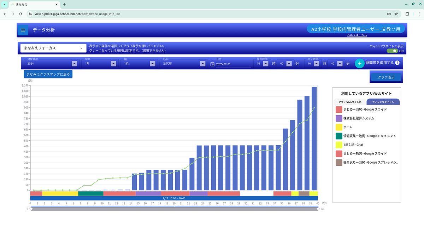This screenshot has width=424, height=228.
Task: Click the 2/21 16:00〜16:40 time band
Action: 174,198
